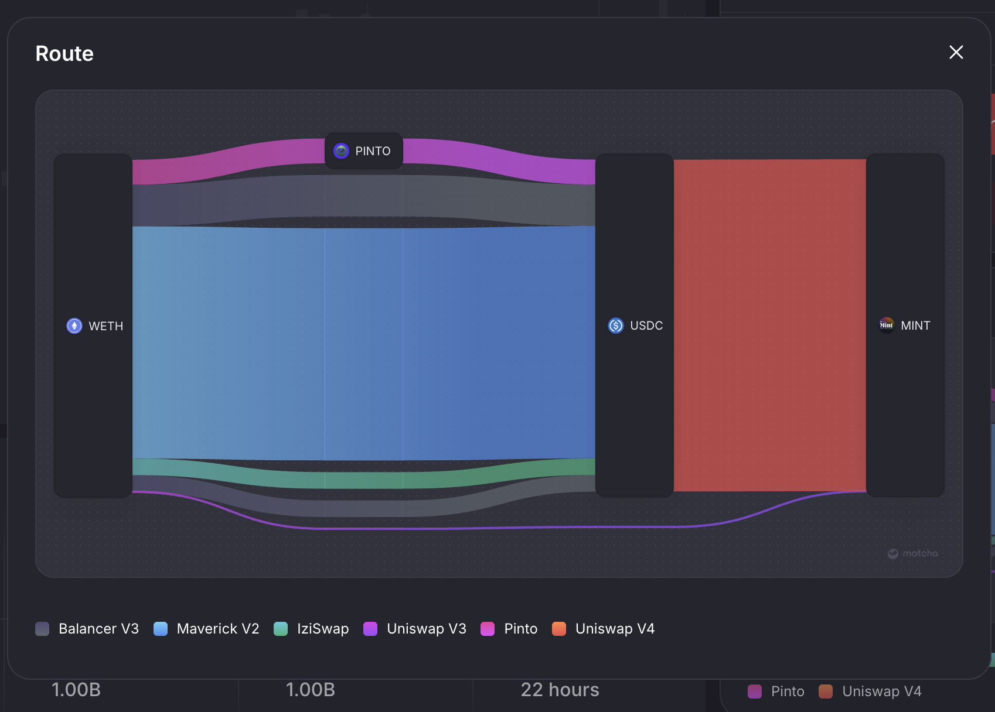995x712 pixels.
Task: Click the MINT token icon
Action: pos(887,325)
